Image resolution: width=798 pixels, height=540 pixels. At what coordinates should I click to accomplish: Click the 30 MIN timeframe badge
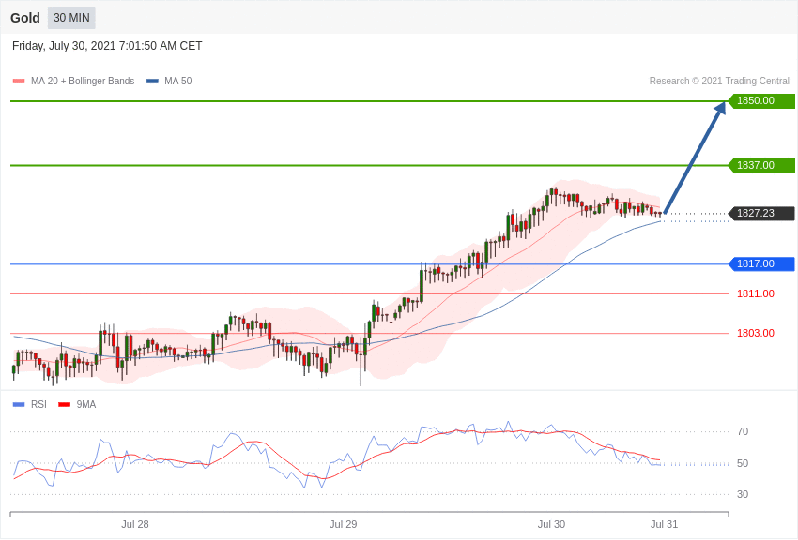71,18
